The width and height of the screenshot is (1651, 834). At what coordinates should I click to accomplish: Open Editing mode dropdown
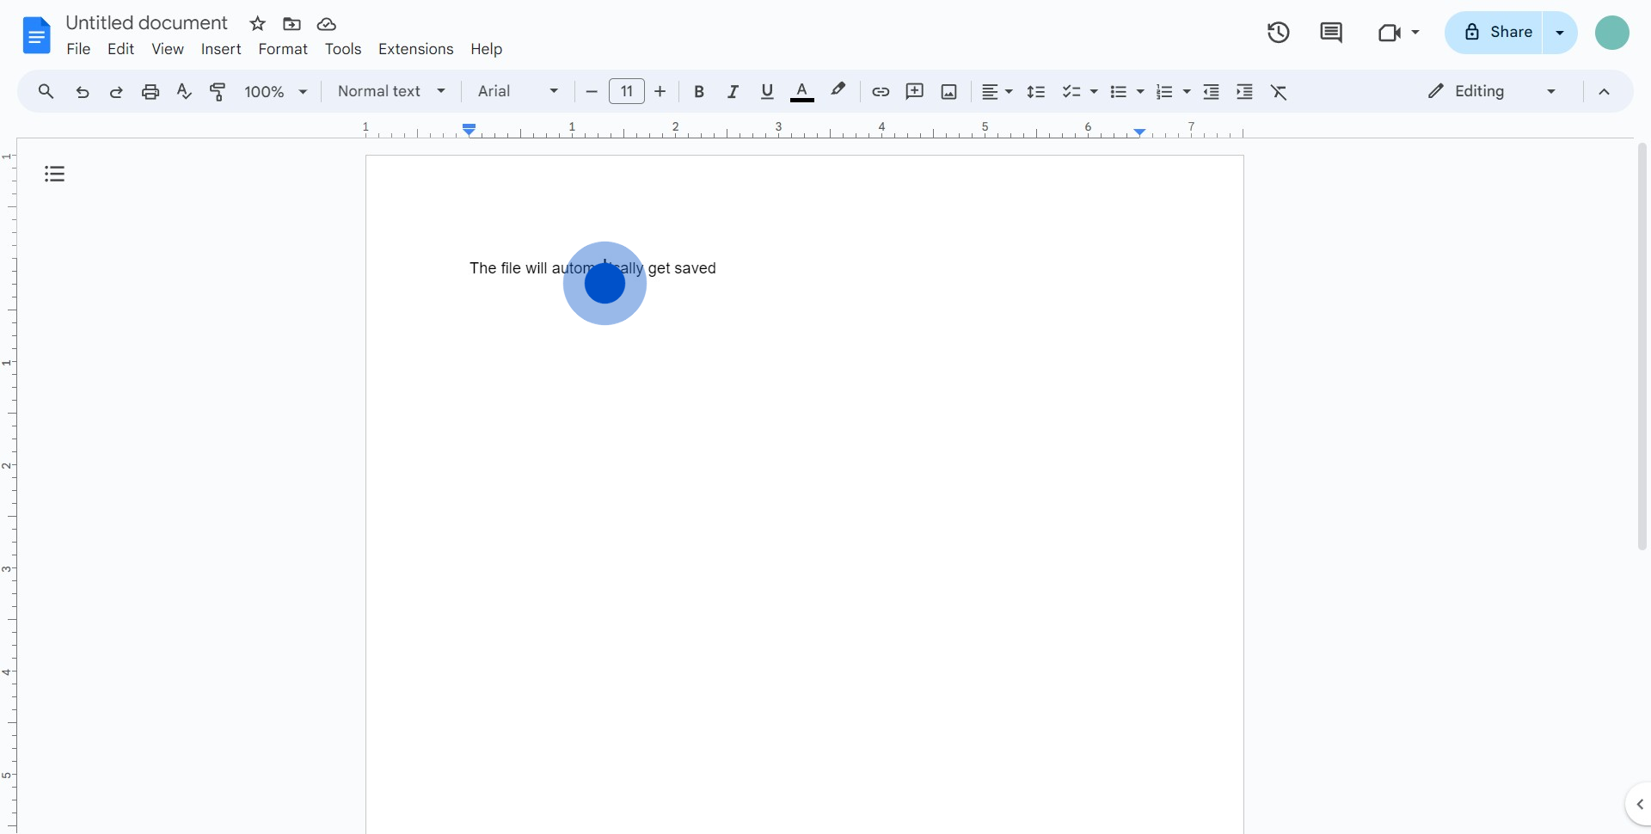pyautogui.click(x=1492, y=91)
